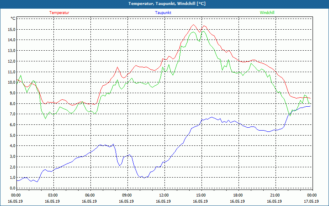Click the 14,0 y-axis value

12,40
